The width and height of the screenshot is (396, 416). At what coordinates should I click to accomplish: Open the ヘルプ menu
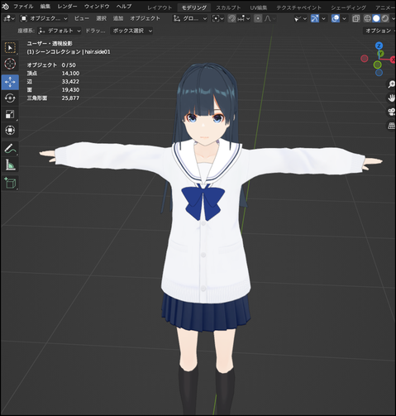(x=124, y=6)
